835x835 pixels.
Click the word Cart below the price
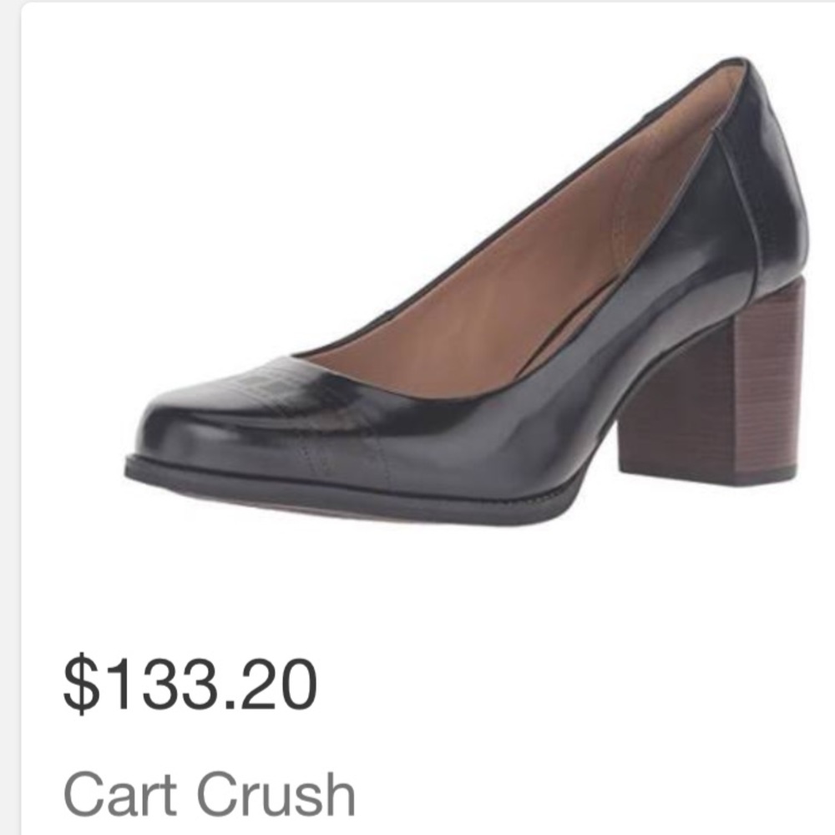pyautogui.click(x=119, y=796)
